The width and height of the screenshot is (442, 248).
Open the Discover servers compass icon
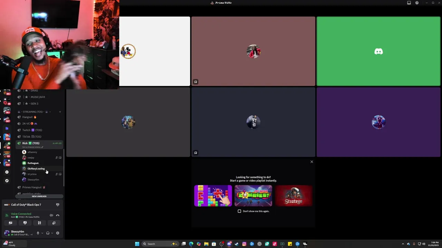[x=7, y=180]
